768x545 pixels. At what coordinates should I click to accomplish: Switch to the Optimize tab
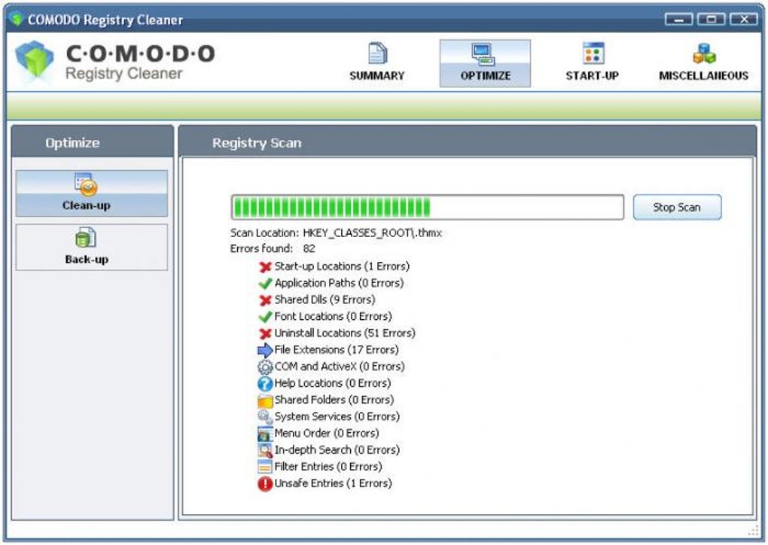pyautogui.click(x=485, y=63)
